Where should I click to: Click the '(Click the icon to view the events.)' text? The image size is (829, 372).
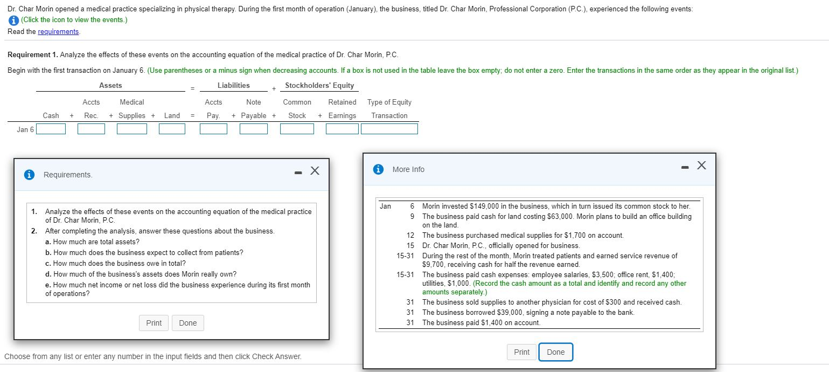click(74, 20)
